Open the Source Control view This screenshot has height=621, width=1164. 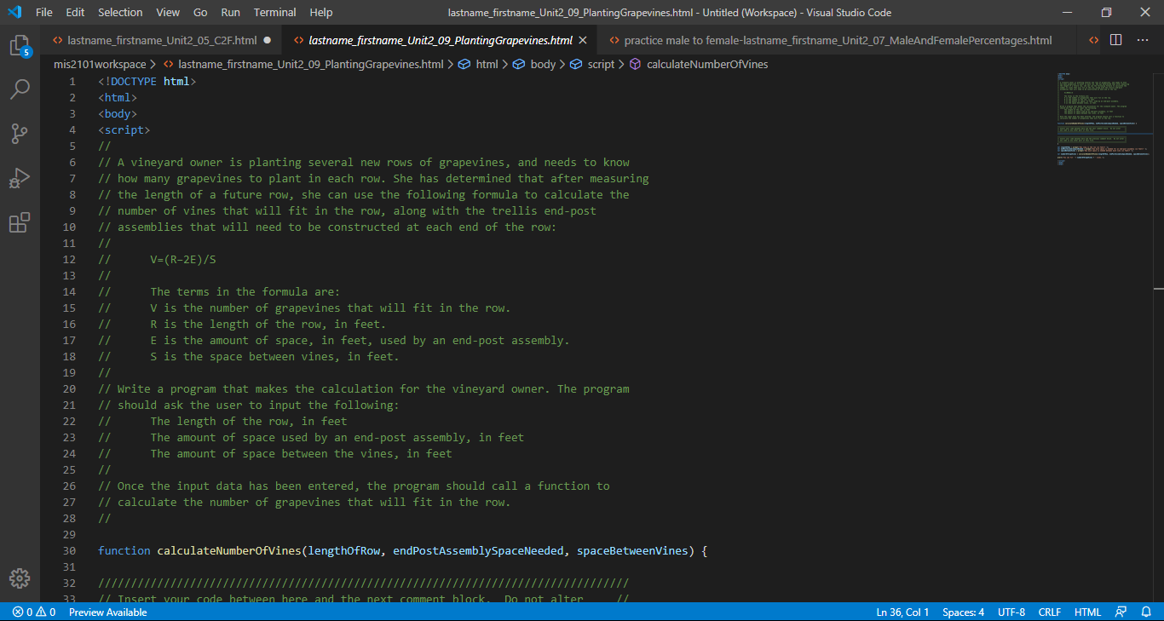pyautogui.click(x=20, y=134)
